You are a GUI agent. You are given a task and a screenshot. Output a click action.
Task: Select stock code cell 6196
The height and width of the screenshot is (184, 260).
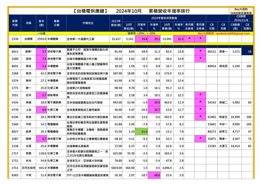point(15,117)
